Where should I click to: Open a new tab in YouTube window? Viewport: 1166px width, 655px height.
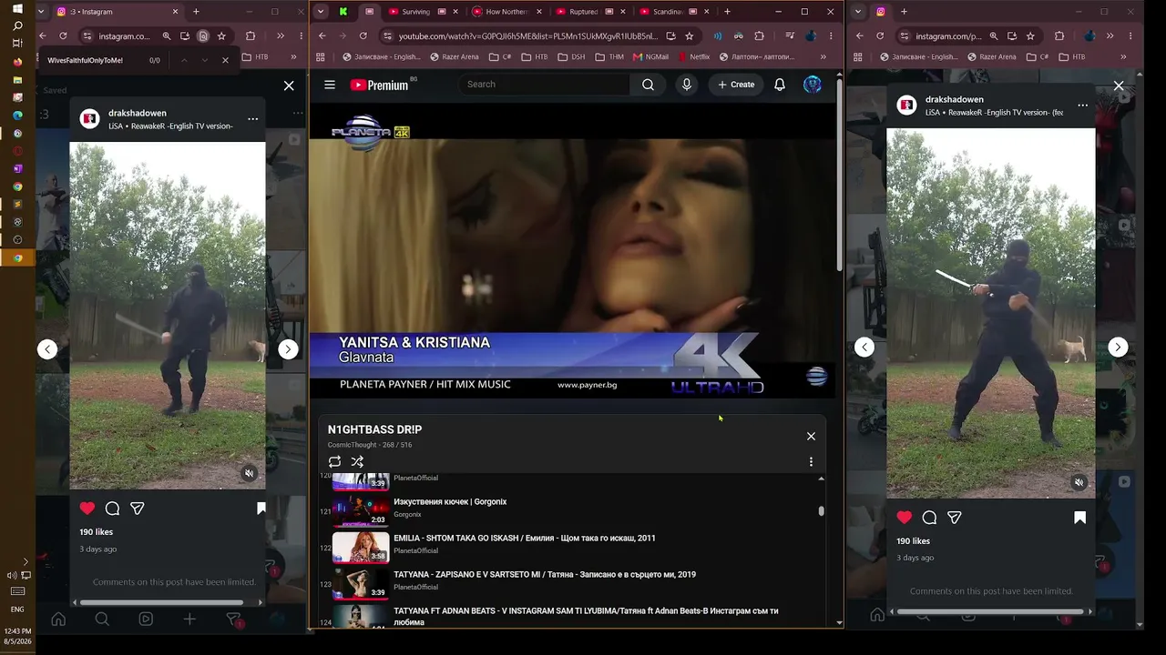click(x=727, y=12)
